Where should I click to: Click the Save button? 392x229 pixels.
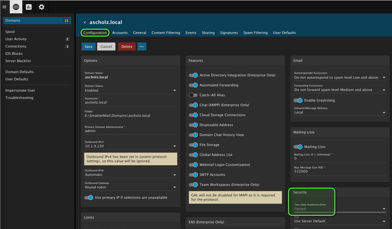(x=88, y=46)
